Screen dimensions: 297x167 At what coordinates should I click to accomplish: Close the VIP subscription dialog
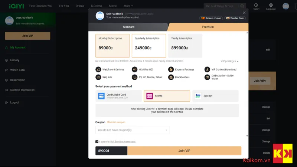pyautogui.click(x=244, y=13)
